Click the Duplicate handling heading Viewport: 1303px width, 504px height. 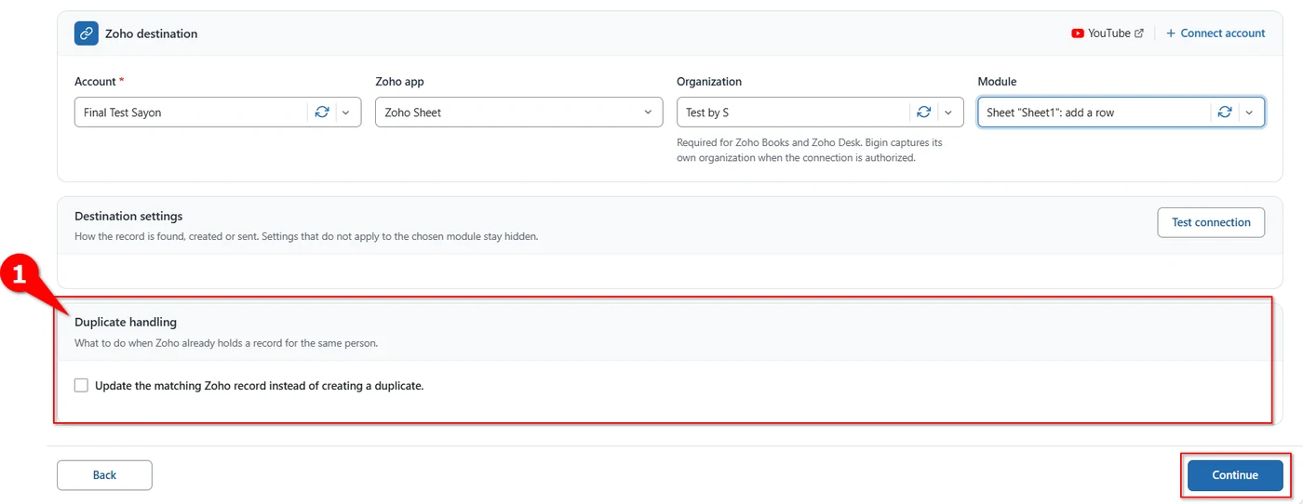coord(126,322)
